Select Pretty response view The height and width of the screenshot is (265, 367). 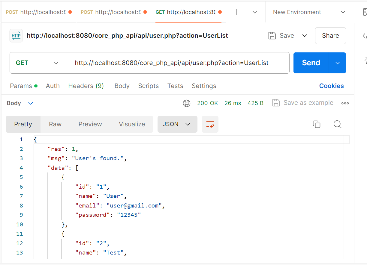tap(23, 124)
